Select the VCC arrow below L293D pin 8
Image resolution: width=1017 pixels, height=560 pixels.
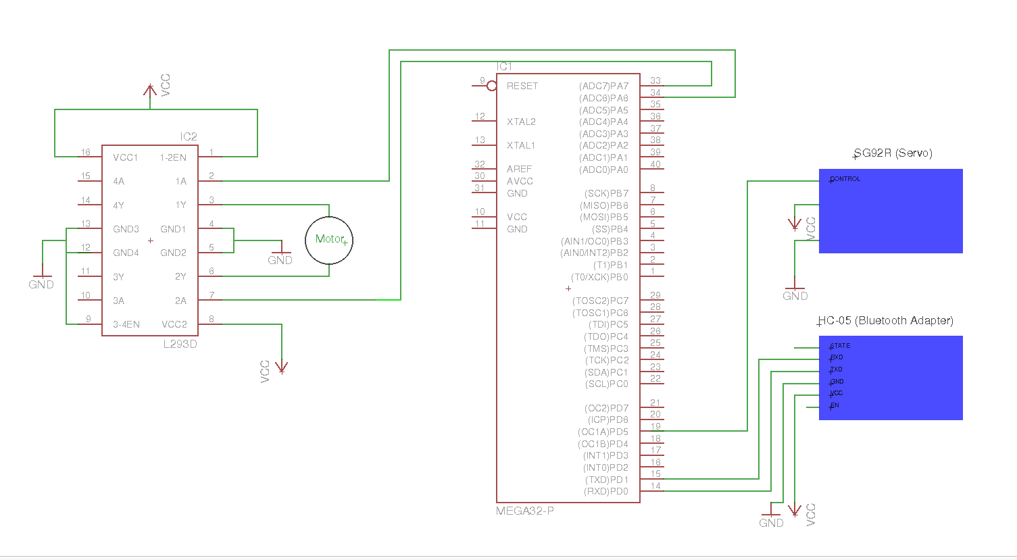click(282, 367)
